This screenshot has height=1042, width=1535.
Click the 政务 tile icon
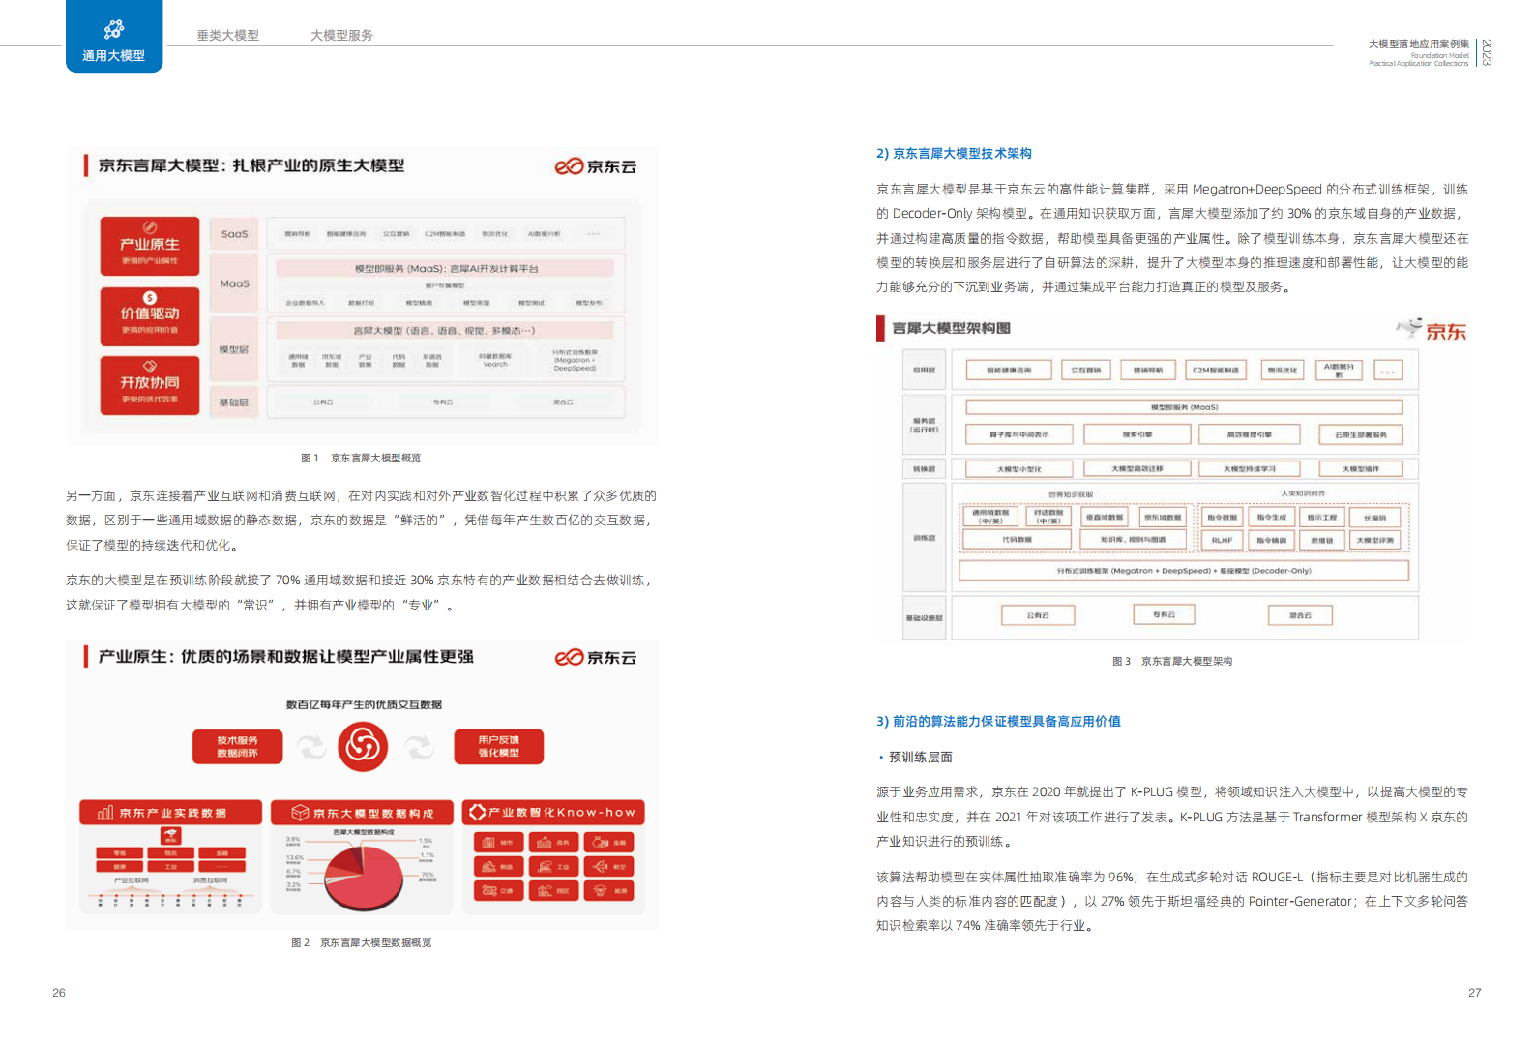(x=546, y=843)
